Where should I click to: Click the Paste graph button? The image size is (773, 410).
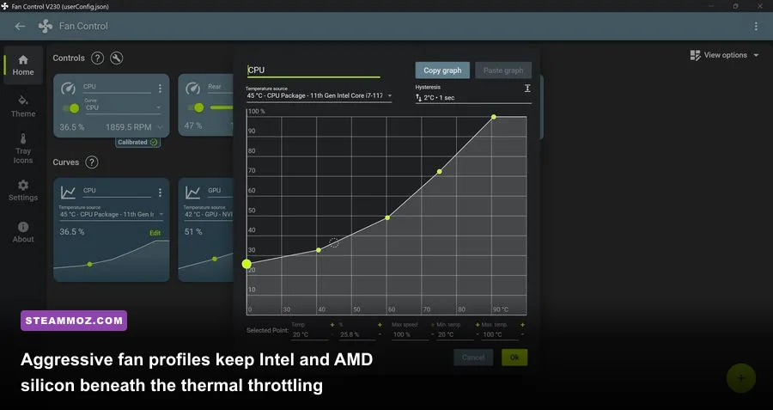[503, 70]
